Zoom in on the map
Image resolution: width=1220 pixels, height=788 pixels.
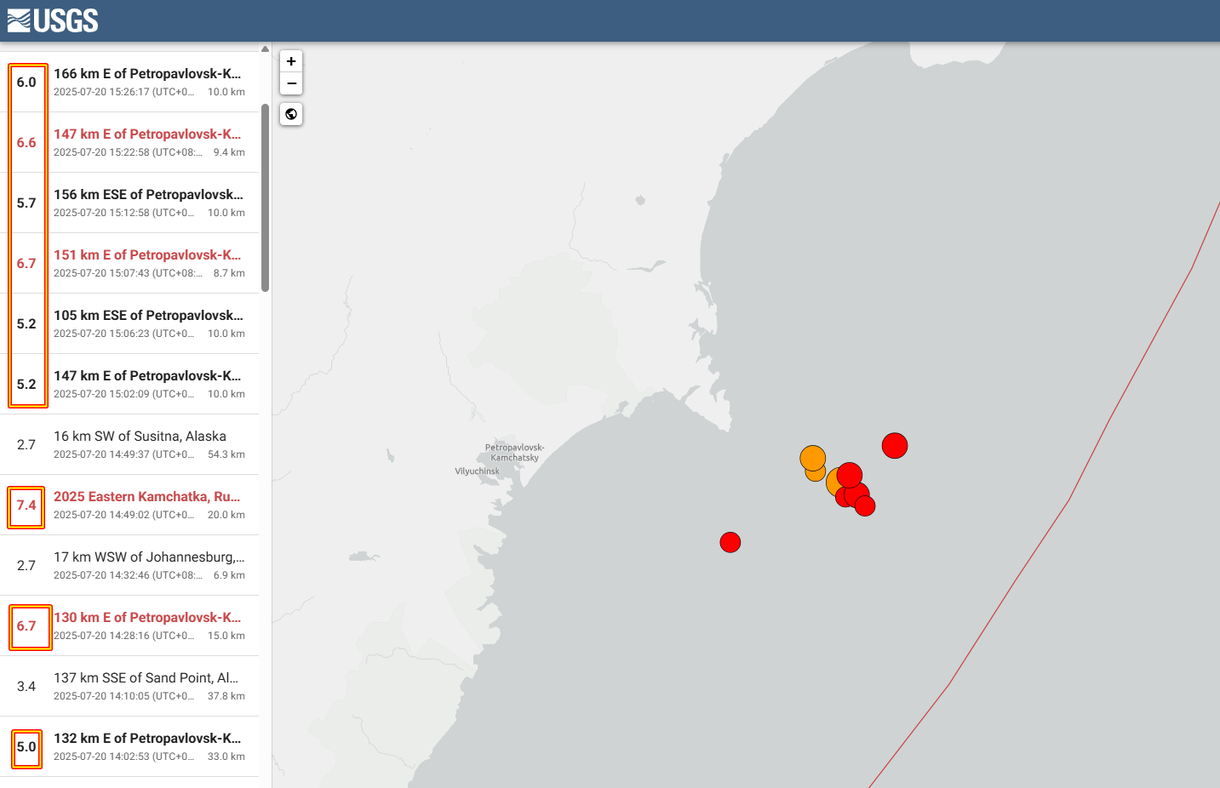(x=291, y=61)
